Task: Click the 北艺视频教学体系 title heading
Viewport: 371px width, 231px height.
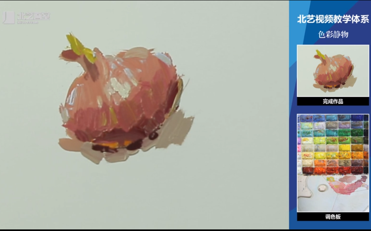Action: 333,20
